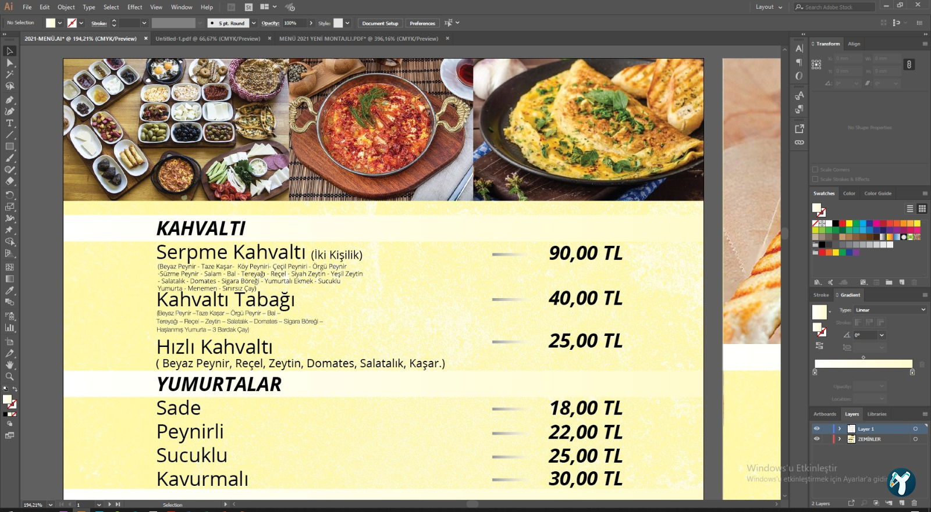Switch to Align panel tab
931x512 pixels.
click(x=854, y=44)
